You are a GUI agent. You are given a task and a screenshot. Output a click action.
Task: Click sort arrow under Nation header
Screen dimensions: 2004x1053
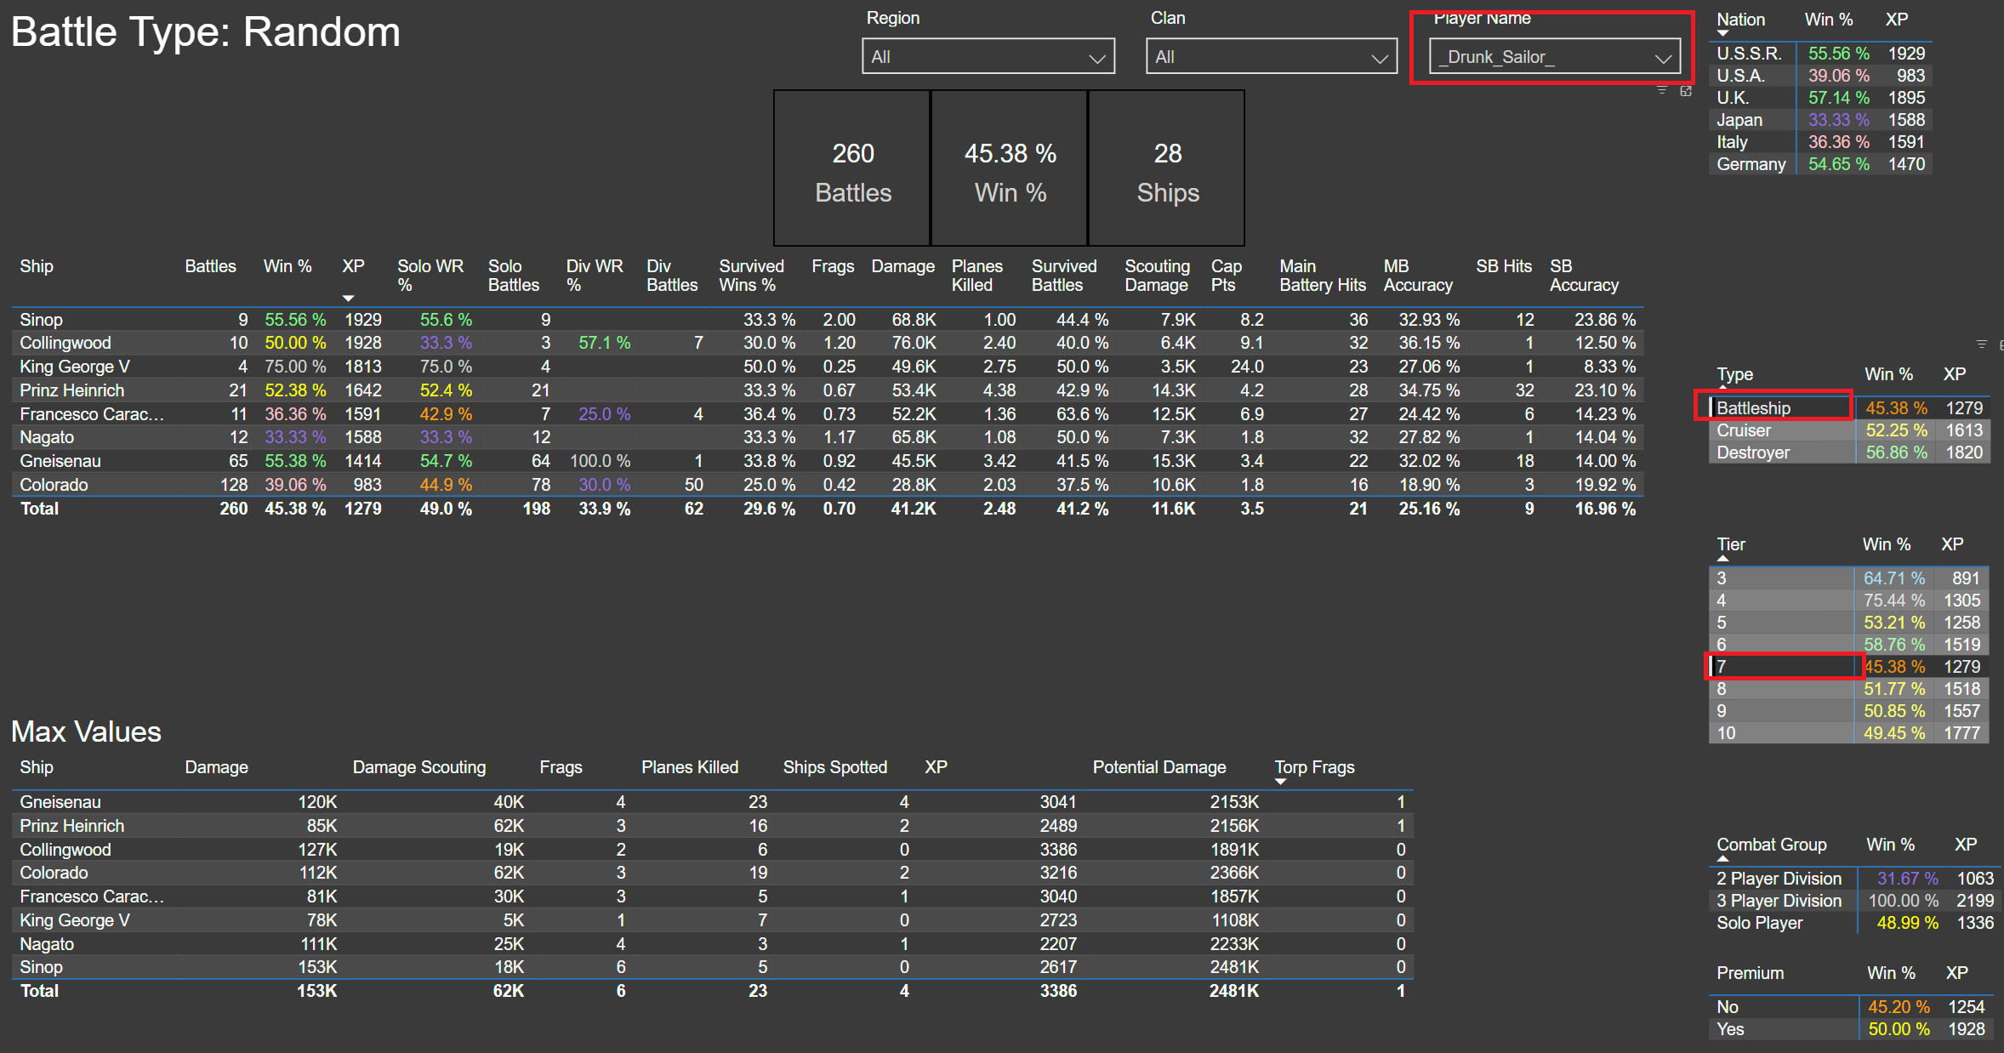tap(1723, 34)
